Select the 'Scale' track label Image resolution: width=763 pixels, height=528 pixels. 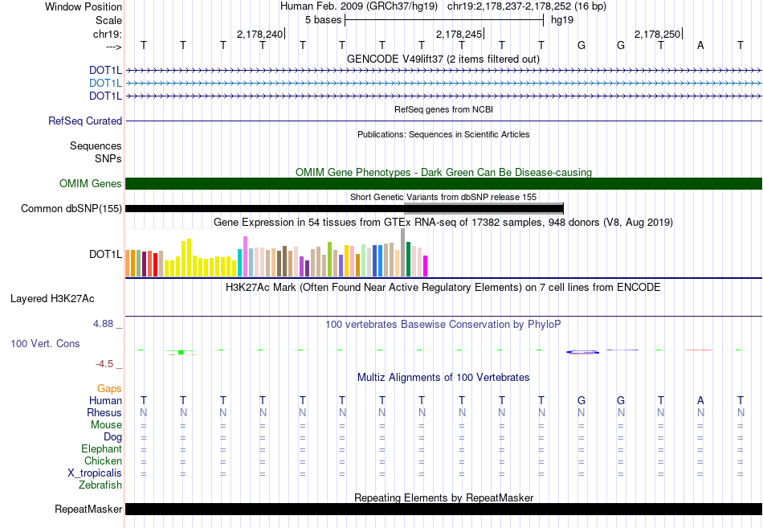click(x=108, y=20)
